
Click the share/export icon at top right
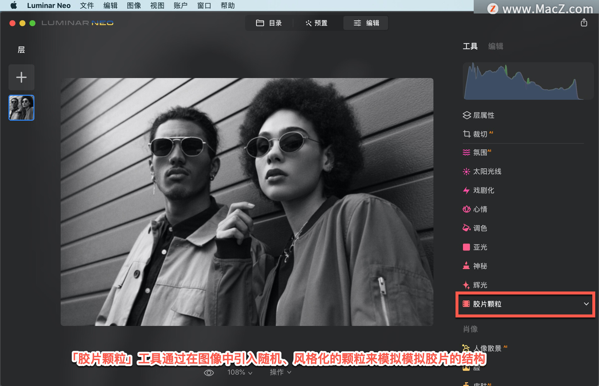coord(584,22)
